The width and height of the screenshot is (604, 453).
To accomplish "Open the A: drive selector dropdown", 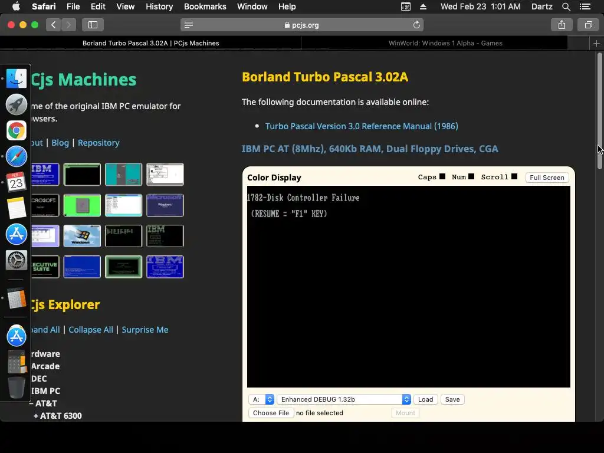I will pyautogui.click(x=261, y=399).
